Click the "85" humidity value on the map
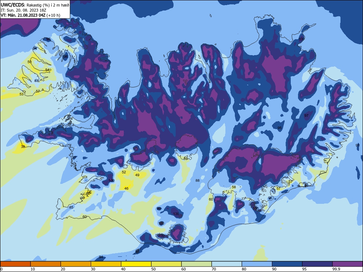The image size is (363, 272). [x=71, y=207]
